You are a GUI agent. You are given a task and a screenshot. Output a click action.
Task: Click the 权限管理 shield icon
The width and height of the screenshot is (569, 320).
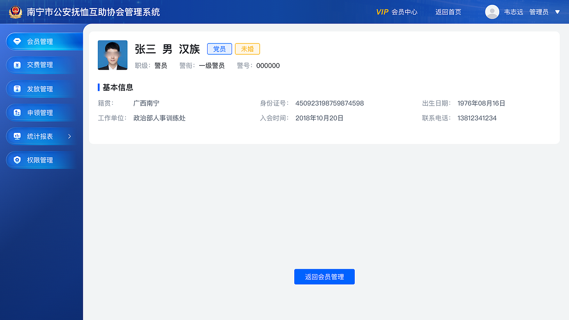pyautogui.click(x=17, y=160)
